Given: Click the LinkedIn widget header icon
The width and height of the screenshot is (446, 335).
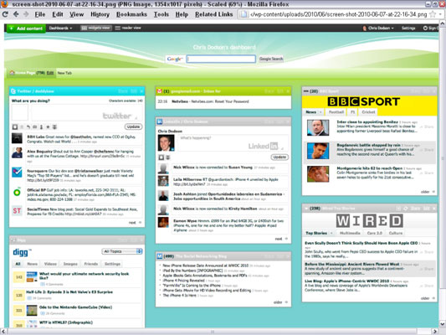Looking at the screenshot, I should pos(160,121).
